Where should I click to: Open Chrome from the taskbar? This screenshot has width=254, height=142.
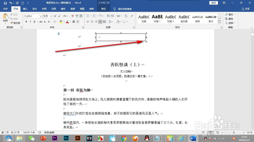click(124, 138)
